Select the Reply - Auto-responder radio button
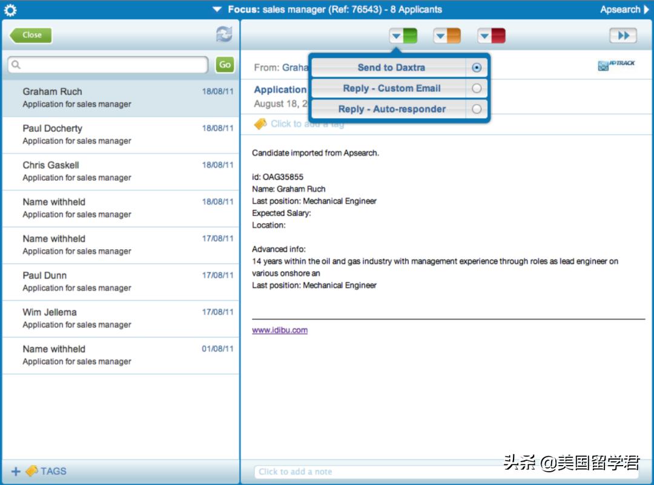 (477, 109)
